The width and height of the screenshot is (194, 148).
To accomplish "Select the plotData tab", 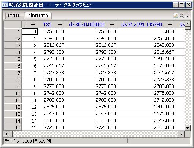I will click(38, 16).
